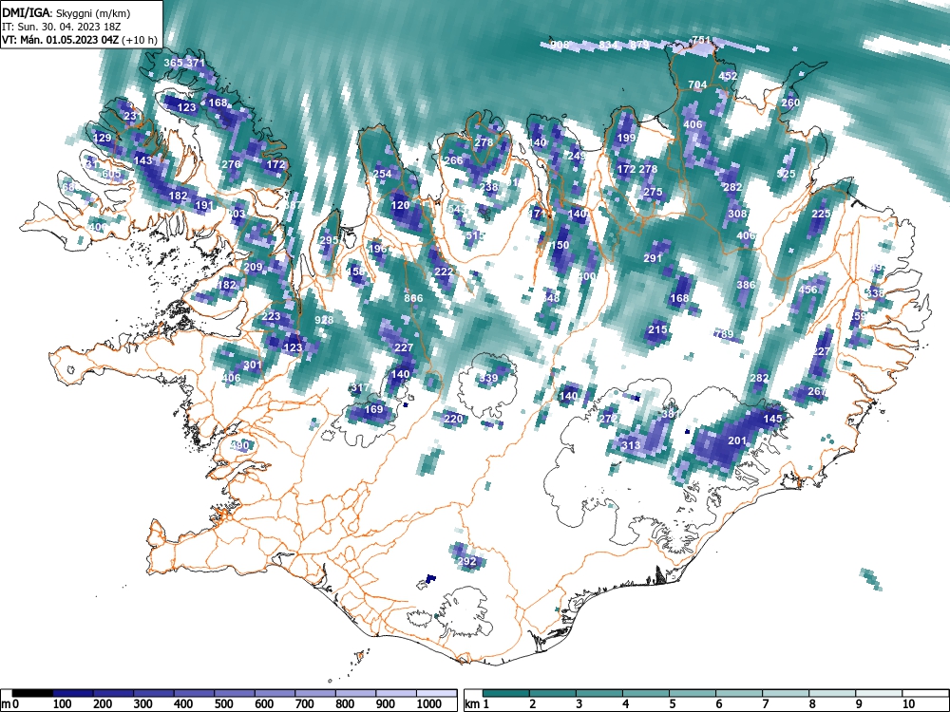Pick the 5–6 km teal legend swatch
The image size is (950, 712).
693,693
